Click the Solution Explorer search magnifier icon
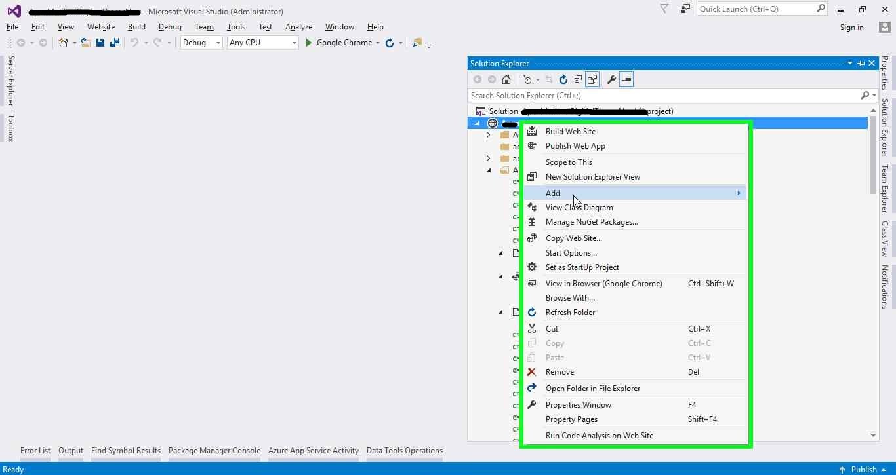 tap(865, 96)
